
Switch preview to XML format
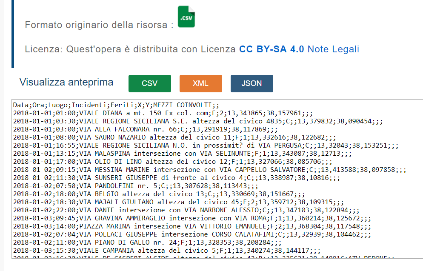pos(200,83)
